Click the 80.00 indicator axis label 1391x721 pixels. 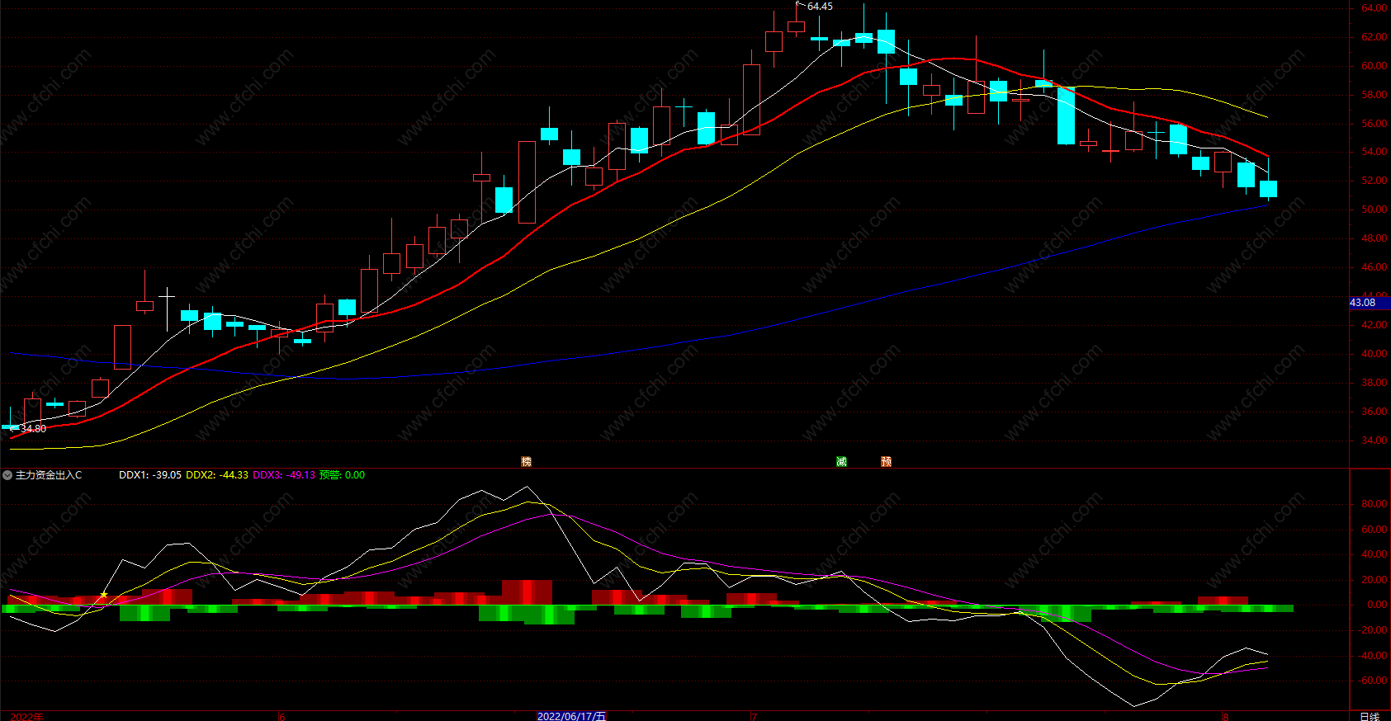[1374, 504]
